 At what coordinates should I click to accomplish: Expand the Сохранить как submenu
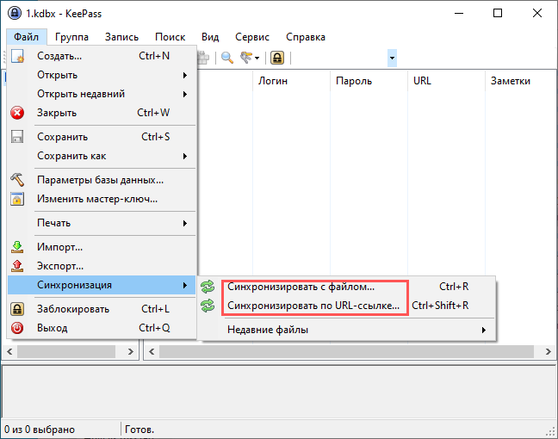click(x=102, y=156)
